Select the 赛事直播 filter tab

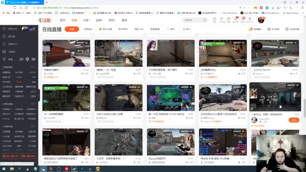(x=155, y=29)
